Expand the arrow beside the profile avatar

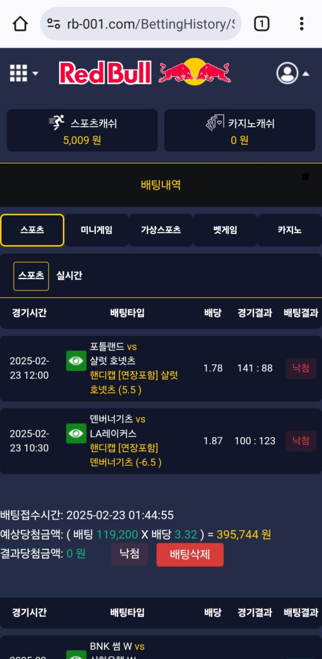pos(305,74)
